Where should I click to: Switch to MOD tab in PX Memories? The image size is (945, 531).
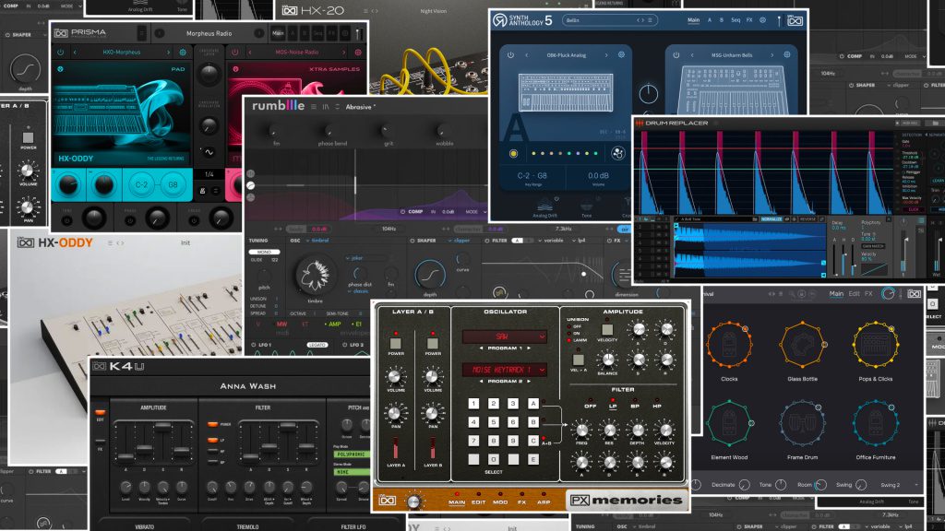click(500, 501)
